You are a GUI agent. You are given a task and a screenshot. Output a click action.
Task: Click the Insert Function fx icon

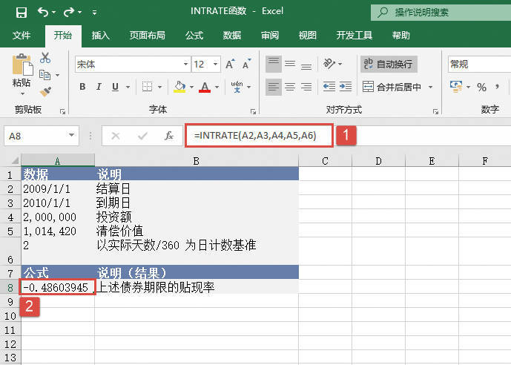click(x=169, y=136)
